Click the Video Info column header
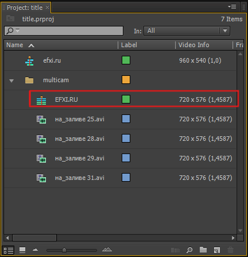 tap(193, 45)
